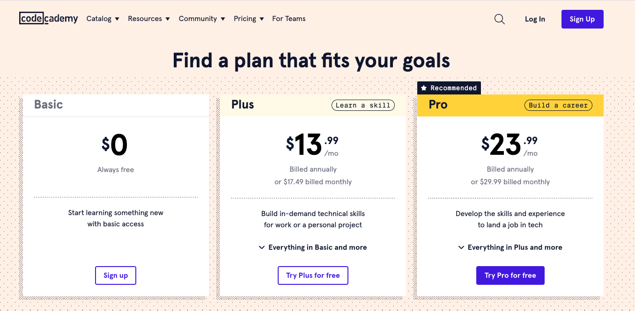Click the Codecademy logo
This screenshot has width=635, height=311.
pos(48,19)
